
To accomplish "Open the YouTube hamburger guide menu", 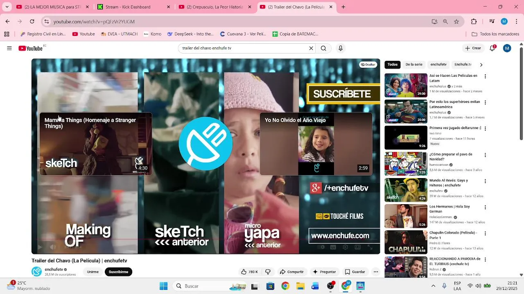I will click(9, 48).
